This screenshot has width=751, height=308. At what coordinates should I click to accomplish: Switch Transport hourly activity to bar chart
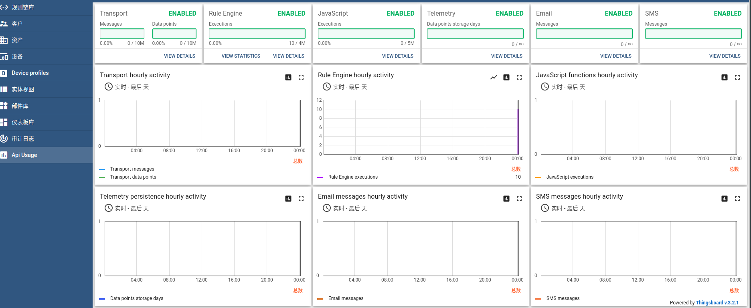click(x=288, y=77)
